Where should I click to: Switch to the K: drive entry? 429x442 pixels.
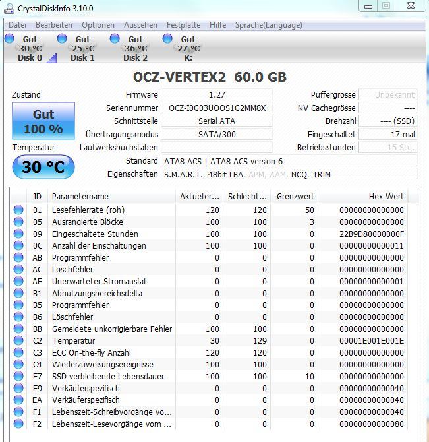click(x=188, y=48)
